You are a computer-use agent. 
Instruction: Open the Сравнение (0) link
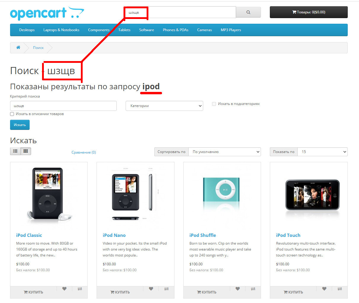pos(84,152)
